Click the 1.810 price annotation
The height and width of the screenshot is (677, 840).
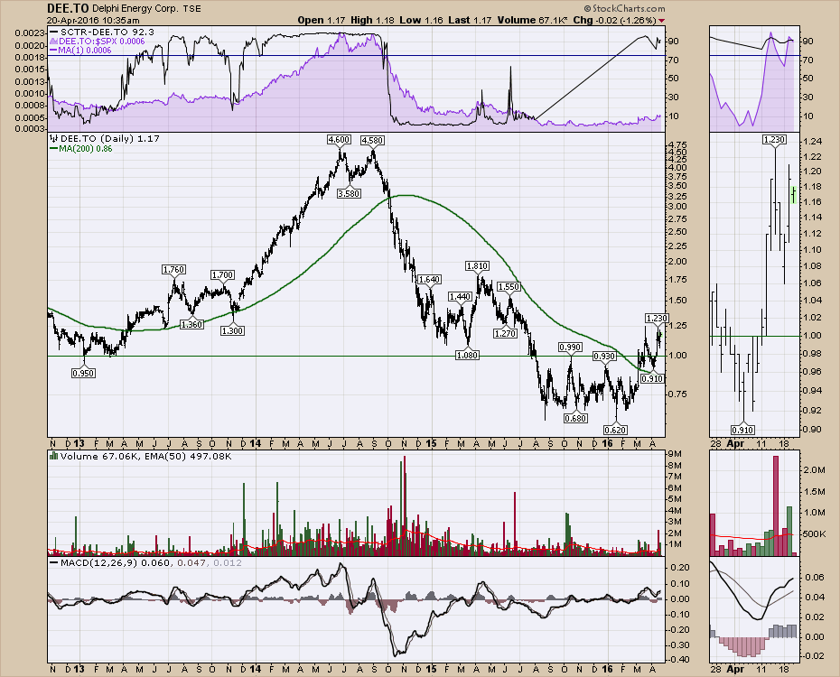click(477, 266)
